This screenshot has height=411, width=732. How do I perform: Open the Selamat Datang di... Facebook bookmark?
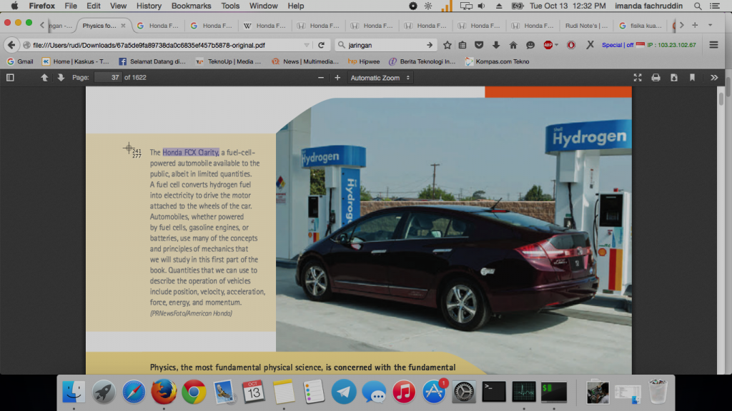point(152,61)
